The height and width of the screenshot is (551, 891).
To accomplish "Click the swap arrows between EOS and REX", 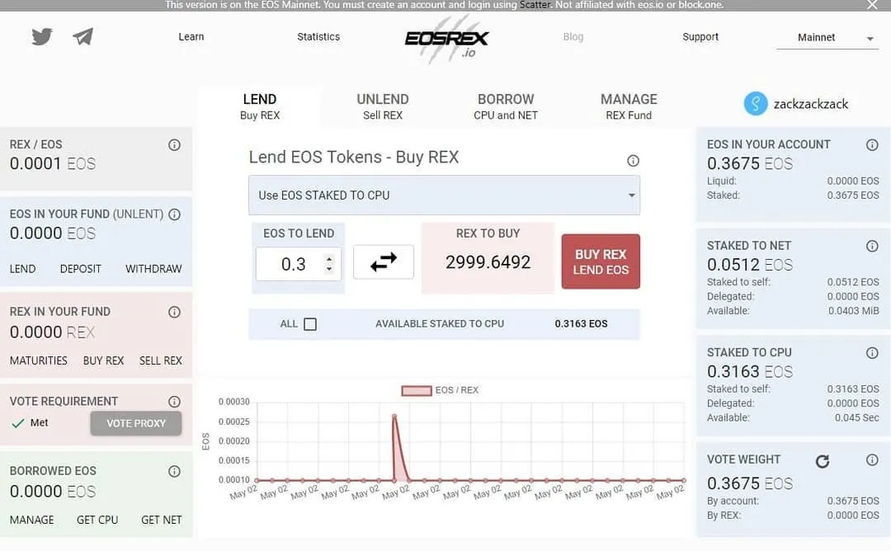I will coord(384,261).
